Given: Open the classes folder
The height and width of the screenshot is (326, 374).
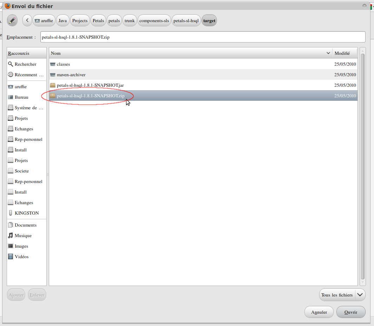Looking at the screenshot, I should point(63,64).
